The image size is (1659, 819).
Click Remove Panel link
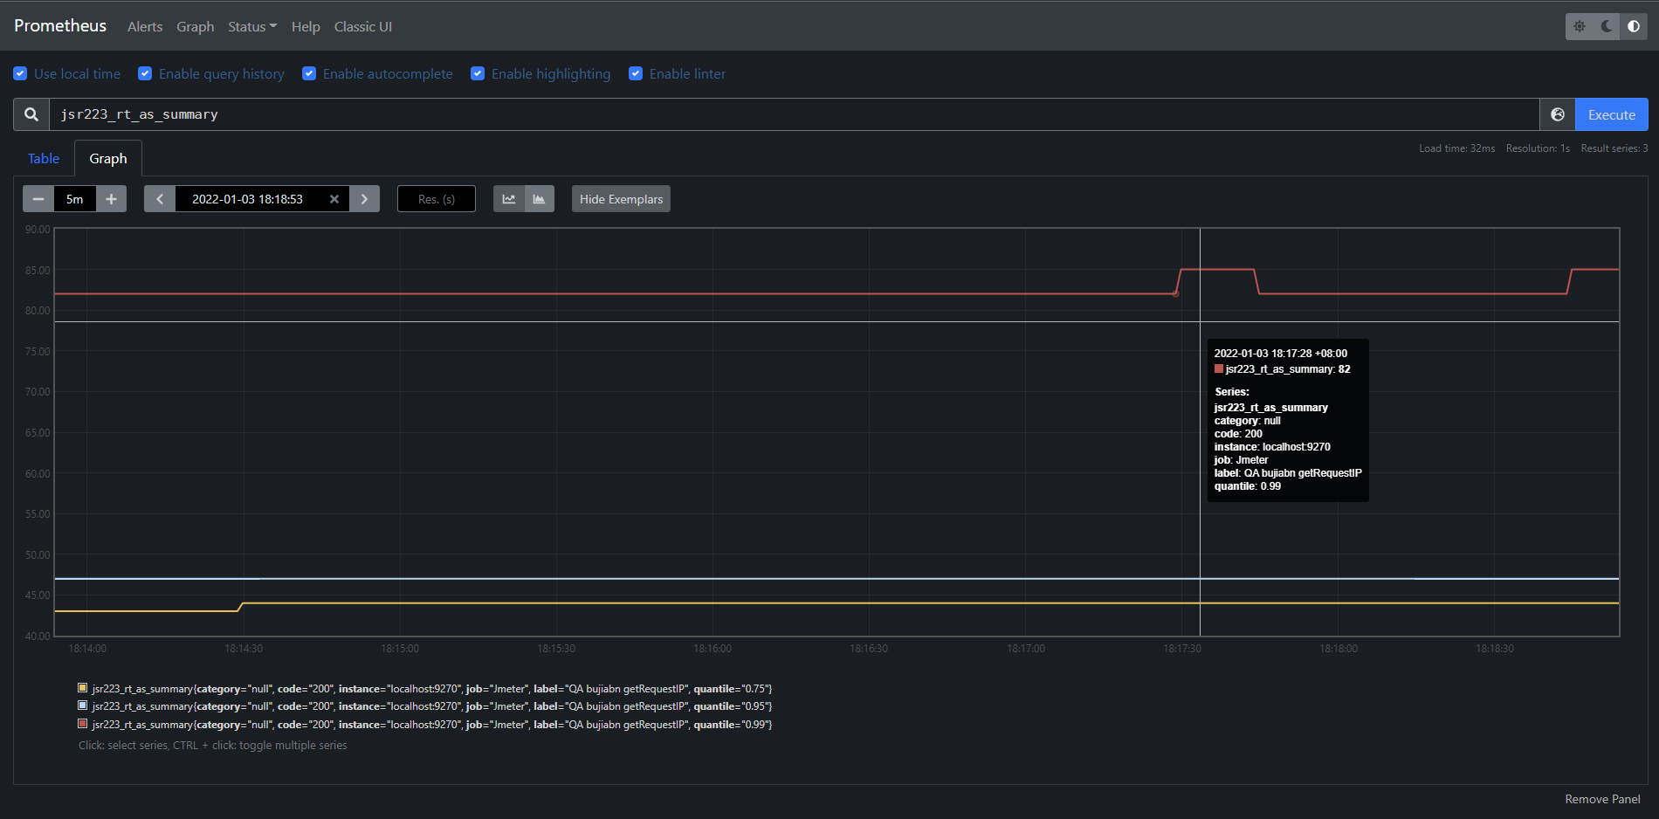tap(1602, 799)
